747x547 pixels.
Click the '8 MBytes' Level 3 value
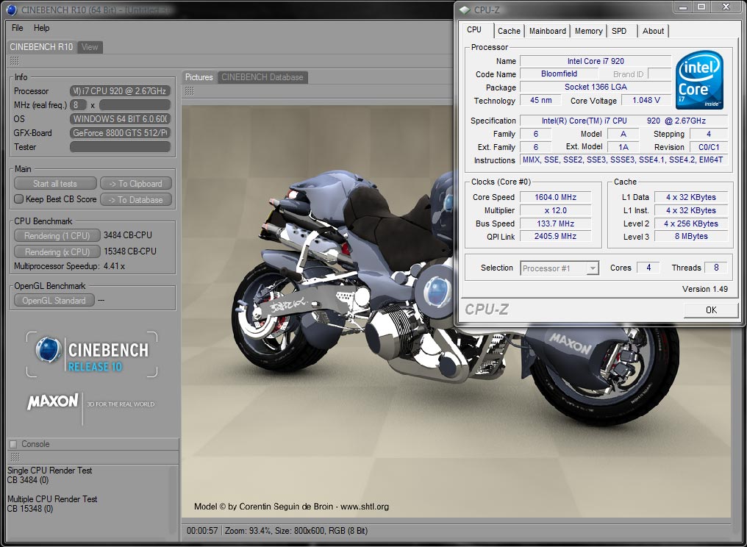click(x=691, y=236)
